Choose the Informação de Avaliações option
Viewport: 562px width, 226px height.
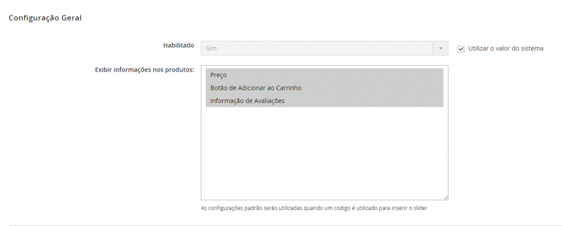324,101
